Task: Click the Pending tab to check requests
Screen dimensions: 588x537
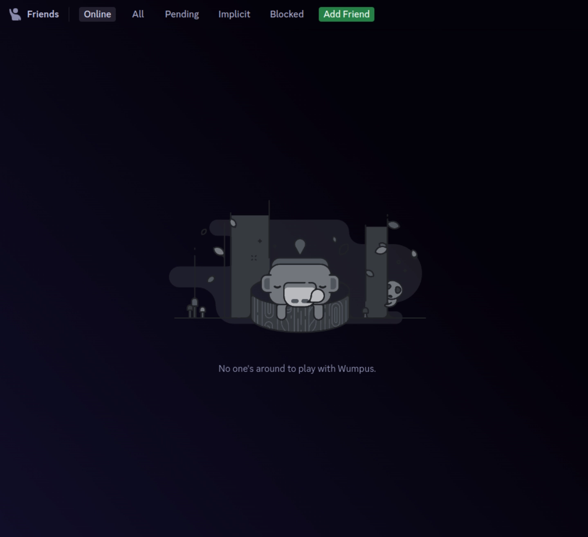Action: 182,14
